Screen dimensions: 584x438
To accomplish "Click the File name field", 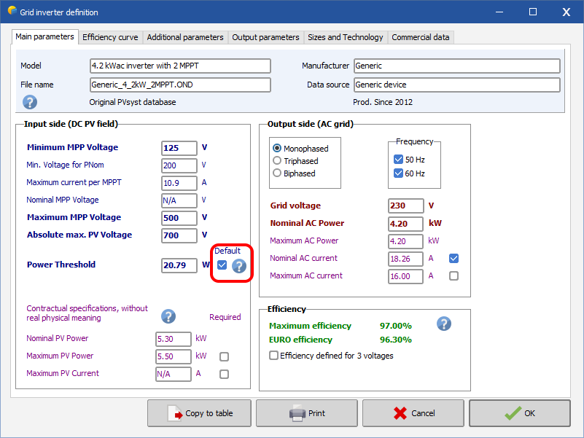I will (180, 85).
